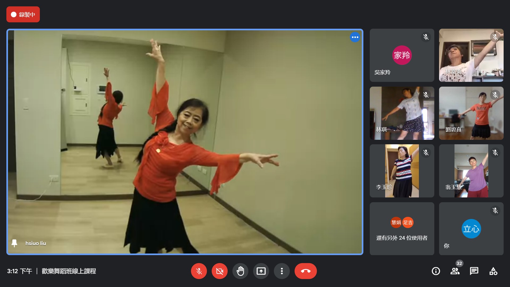Leave the call with the red hang-up button
Image resolution: width=510 pixels, height=287 pixels.
click(305, 271)
